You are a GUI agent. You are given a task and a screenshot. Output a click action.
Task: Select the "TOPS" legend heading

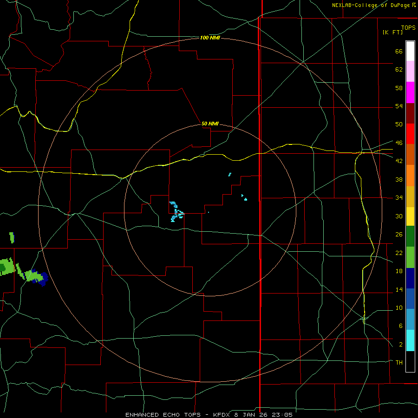point(408,27)
